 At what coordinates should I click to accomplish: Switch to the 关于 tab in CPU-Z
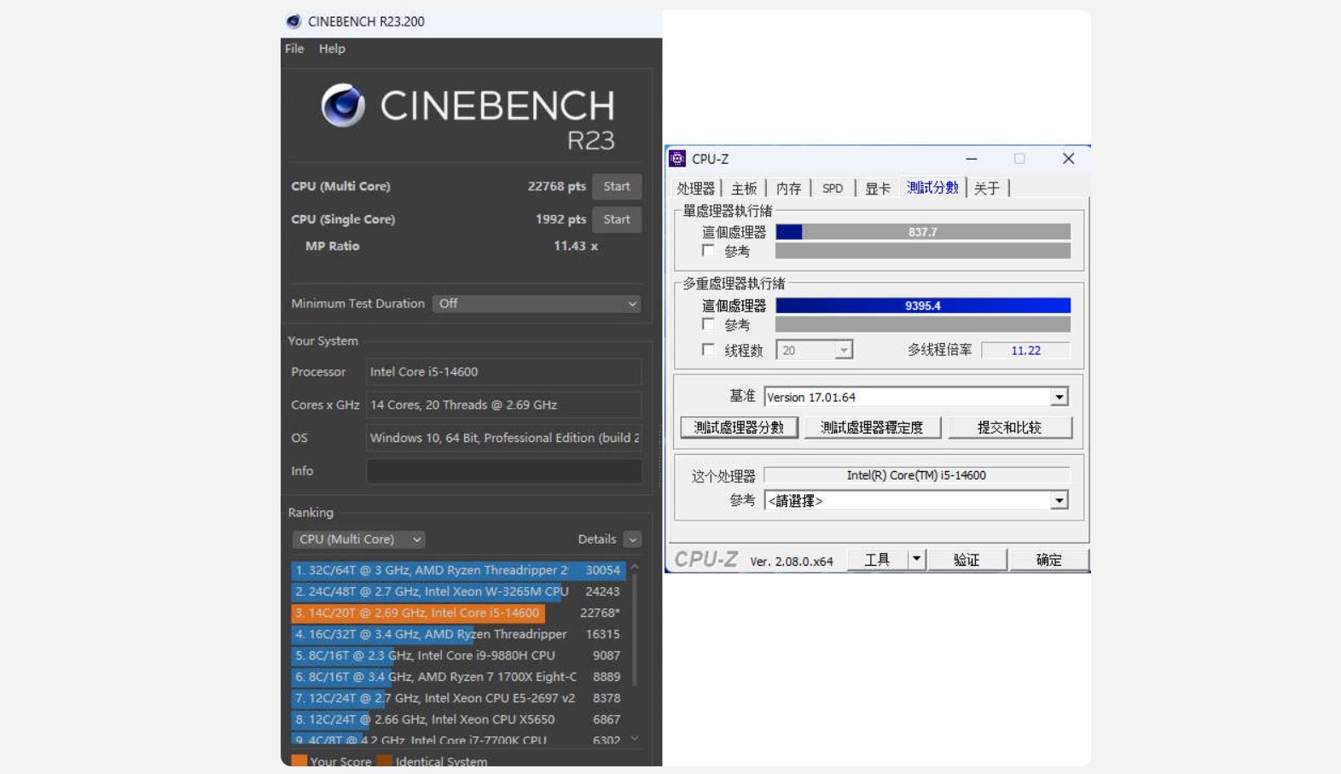click(x=987, y=189)
